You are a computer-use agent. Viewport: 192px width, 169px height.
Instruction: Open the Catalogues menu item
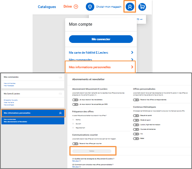click(x=47, y=7)
